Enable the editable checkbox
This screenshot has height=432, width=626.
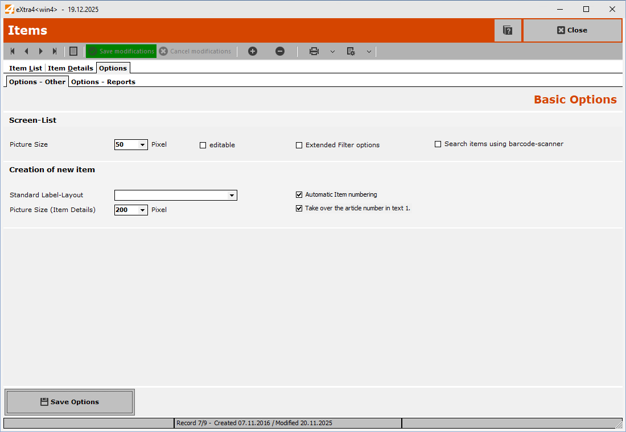[x=203, y=146]
